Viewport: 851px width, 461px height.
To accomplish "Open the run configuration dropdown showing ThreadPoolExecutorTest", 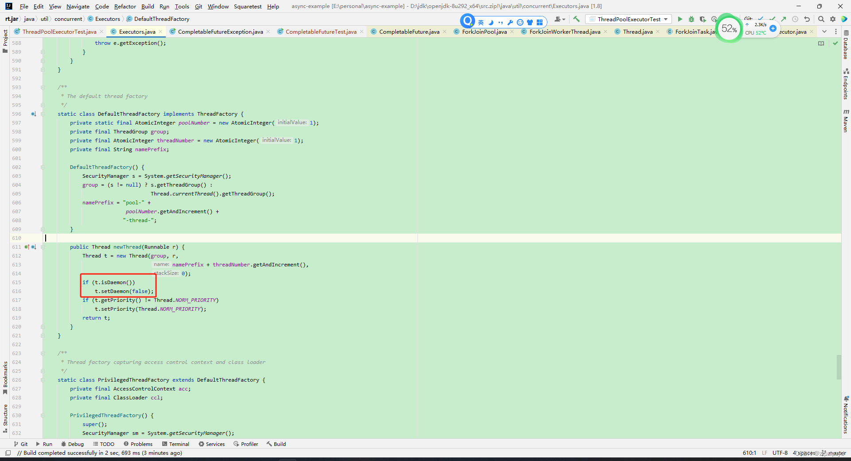I will pos(628,19).
